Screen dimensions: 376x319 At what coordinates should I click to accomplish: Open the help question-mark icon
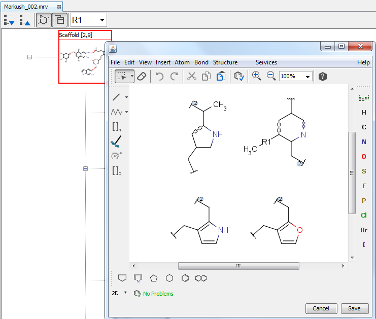point(323,76)
